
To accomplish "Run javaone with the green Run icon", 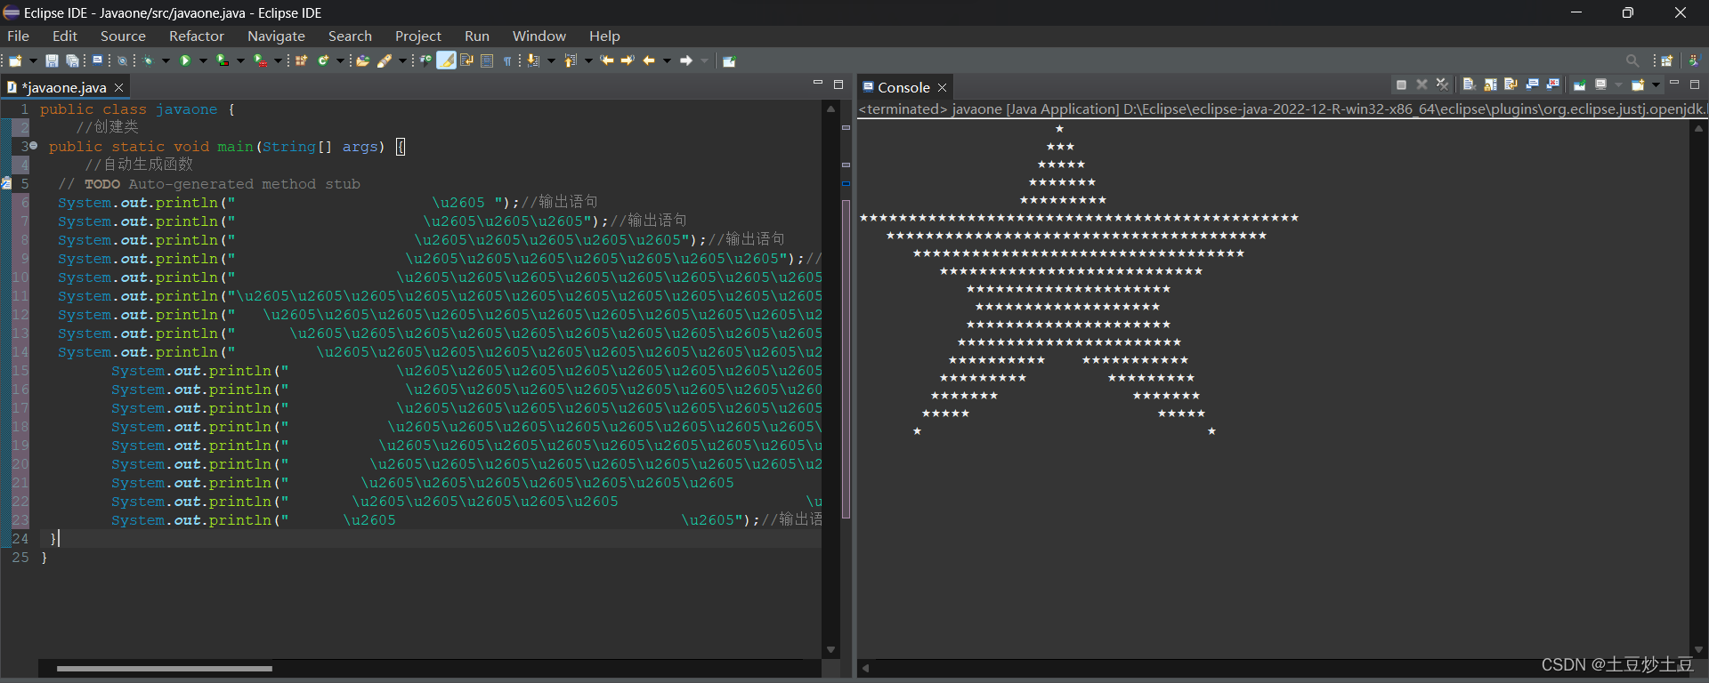I will click(185, 60).
